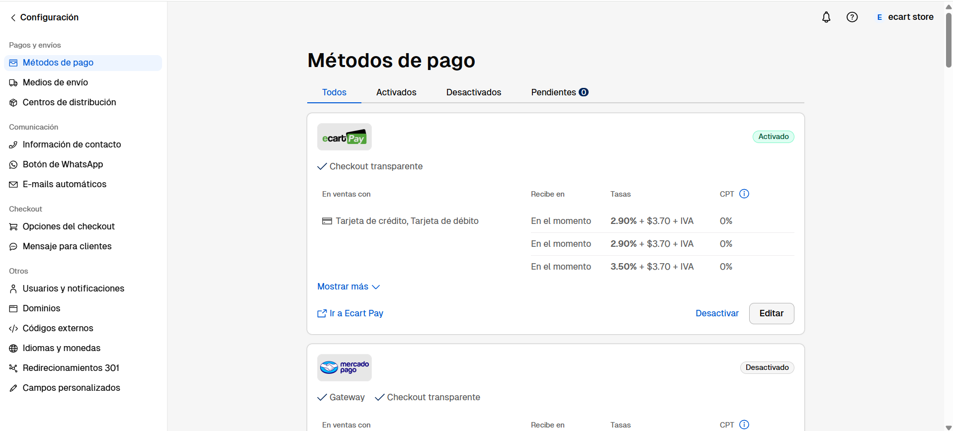This screenshot has width=953, height=431.
Task: Click the scrollbar down arrow
Action: point(949,427)
